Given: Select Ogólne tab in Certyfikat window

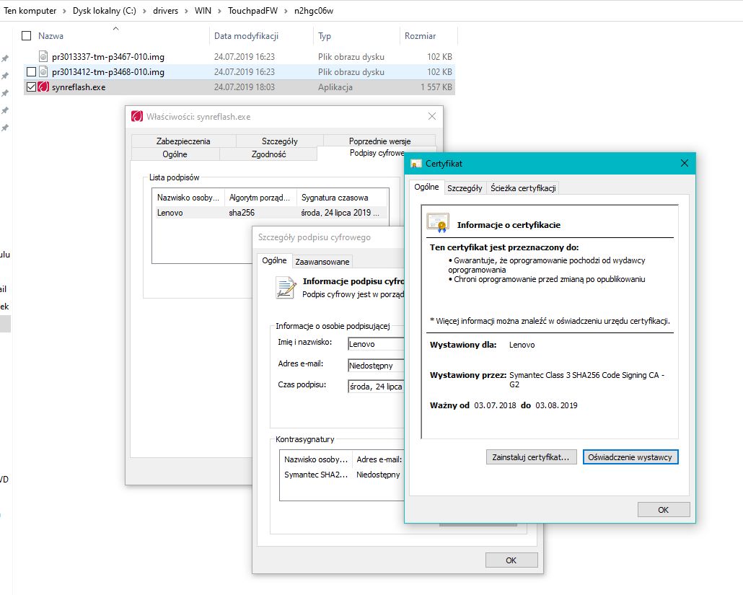Looking at the screenshot, I should (426, 187).
